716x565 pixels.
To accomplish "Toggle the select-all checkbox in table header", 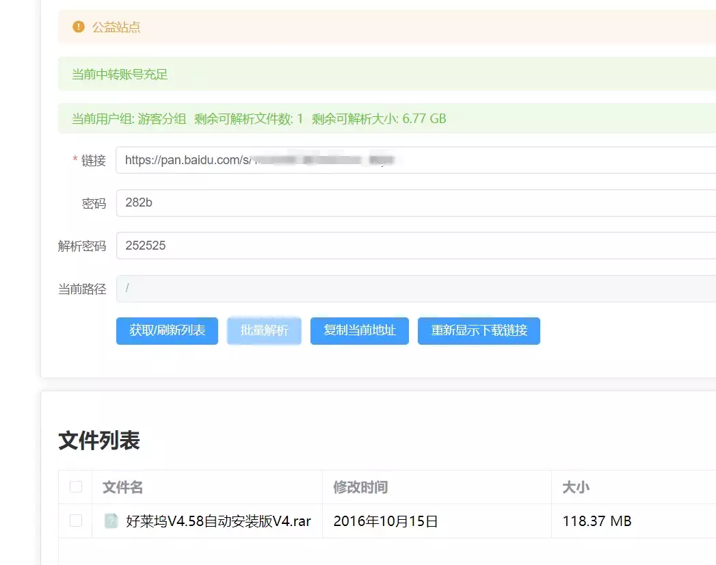I will (x=76, y=487).
